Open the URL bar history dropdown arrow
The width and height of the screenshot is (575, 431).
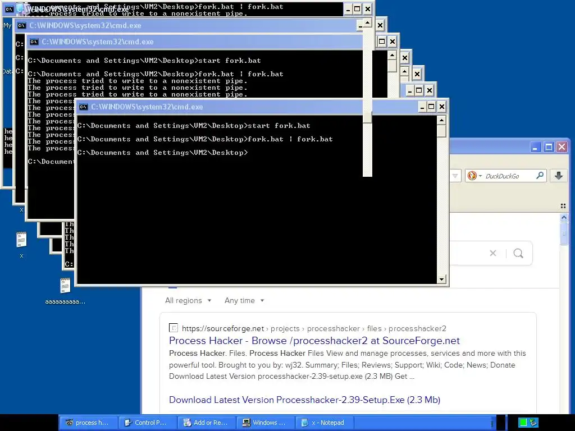(455, 176)
